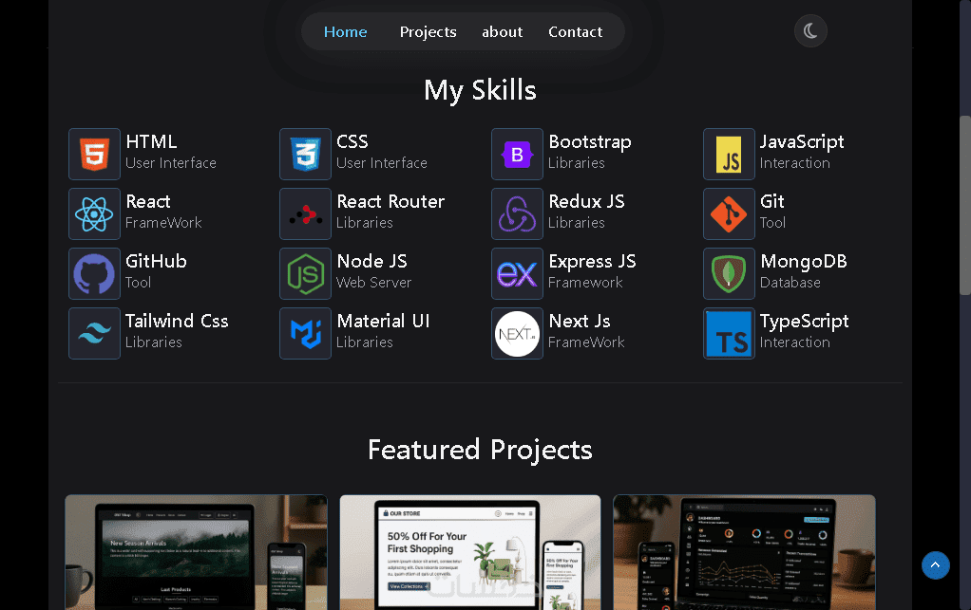Click the "My Skills" heading
971x610 pixels.
tap(480, 91)
